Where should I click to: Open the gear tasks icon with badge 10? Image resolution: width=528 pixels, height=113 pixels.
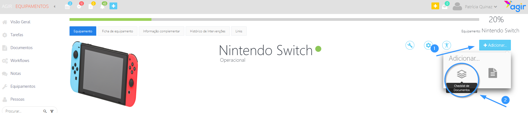point(79,6)
